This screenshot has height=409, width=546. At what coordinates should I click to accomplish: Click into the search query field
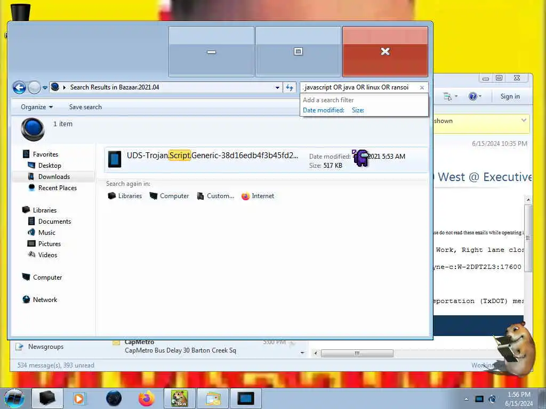tap(359, 88)
